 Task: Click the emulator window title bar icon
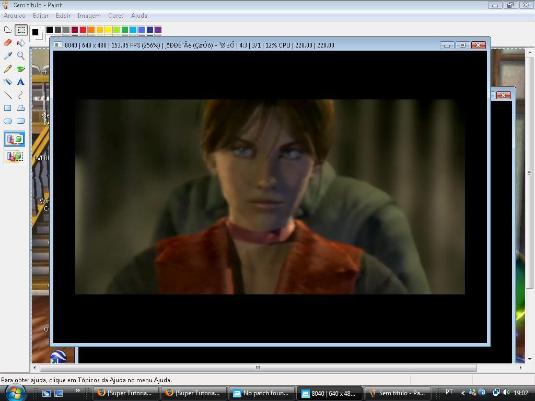pos(59,45)
